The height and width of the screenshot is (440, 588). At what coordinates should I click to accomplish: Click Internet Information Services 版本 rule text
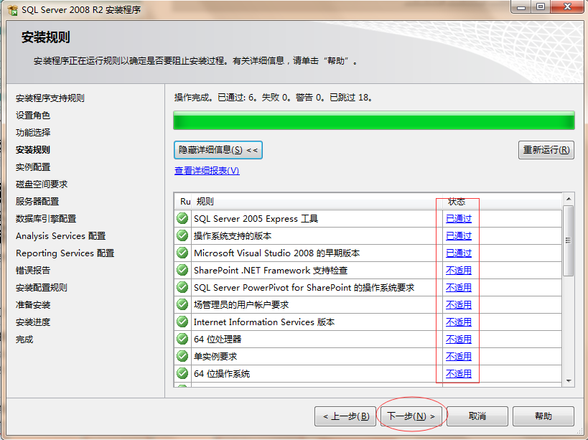coord(264,322)
